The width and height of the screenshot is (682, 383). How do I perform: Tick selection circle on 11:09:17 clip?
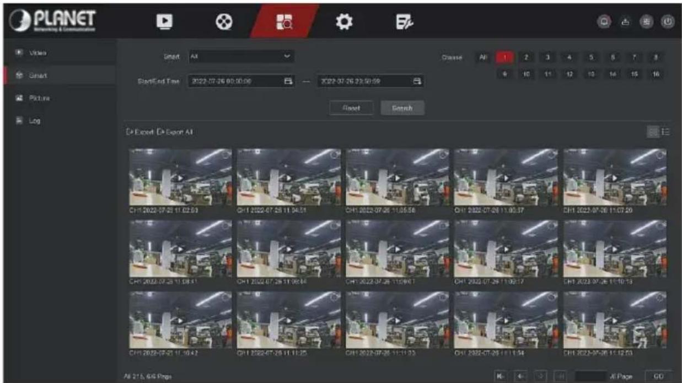pyautogui.click(x=552, y=226)
